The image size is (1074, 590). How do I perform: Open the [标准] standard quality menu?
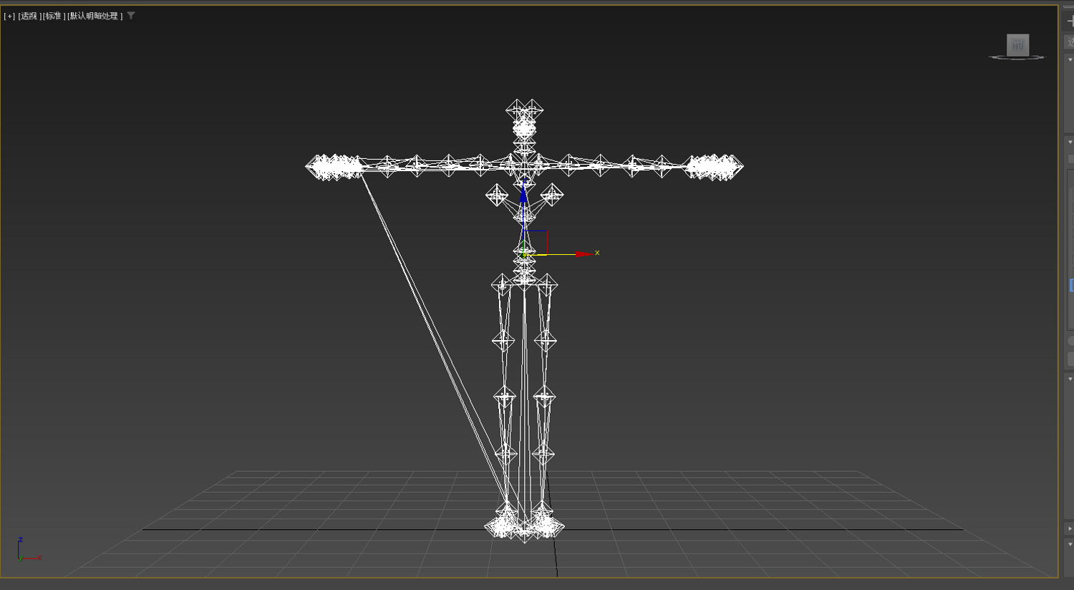pos(54,16)
